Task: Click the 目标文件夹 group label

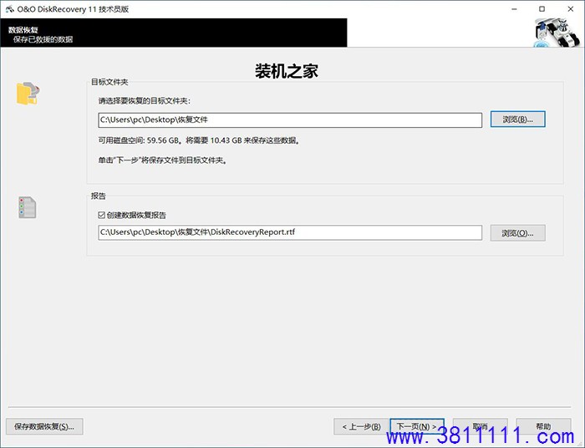Action: (x=109, y=82)
